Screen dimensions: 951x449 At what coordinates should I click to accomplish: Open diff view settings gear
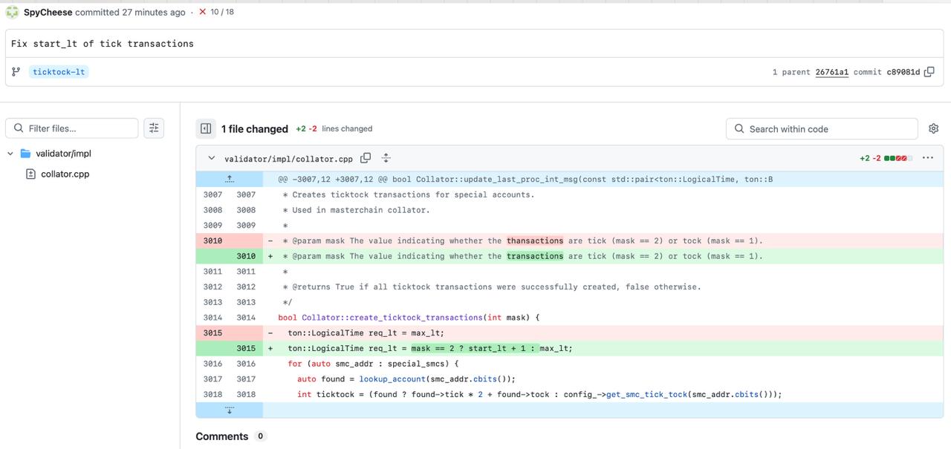point(934,128)
